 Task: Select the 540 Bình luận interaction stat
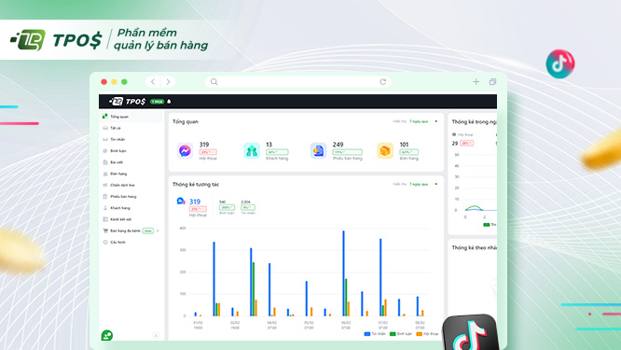tap(227, 207)
